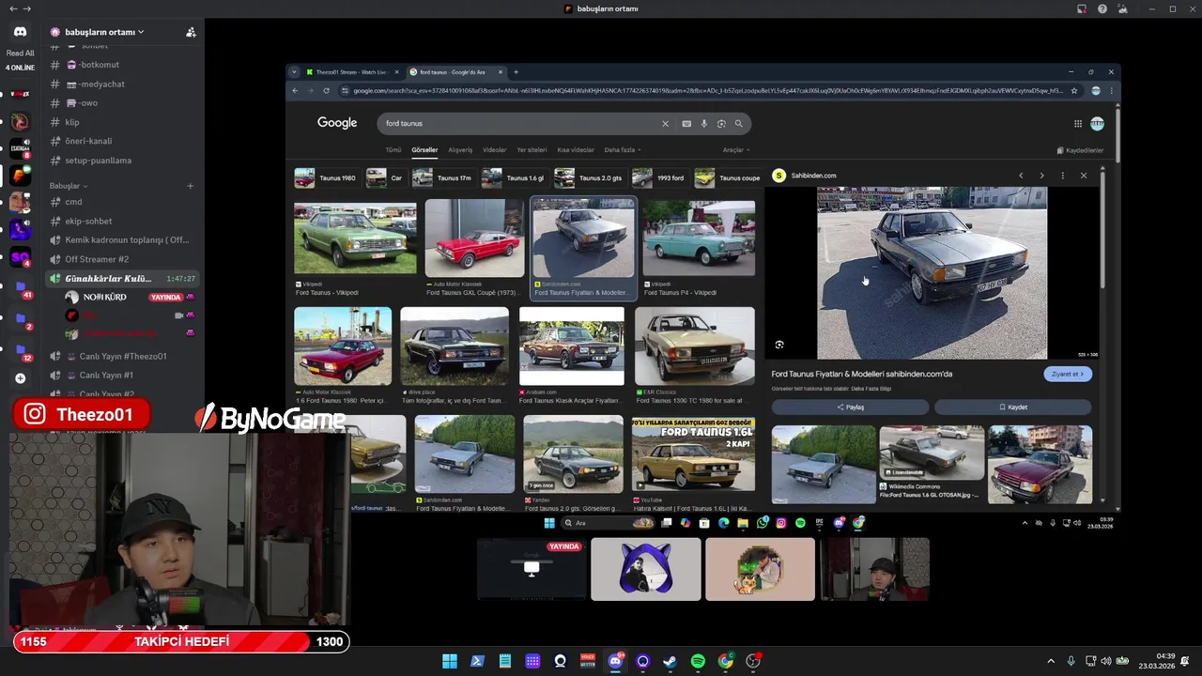Click the Paylaş share button

(x=850, y=407)
